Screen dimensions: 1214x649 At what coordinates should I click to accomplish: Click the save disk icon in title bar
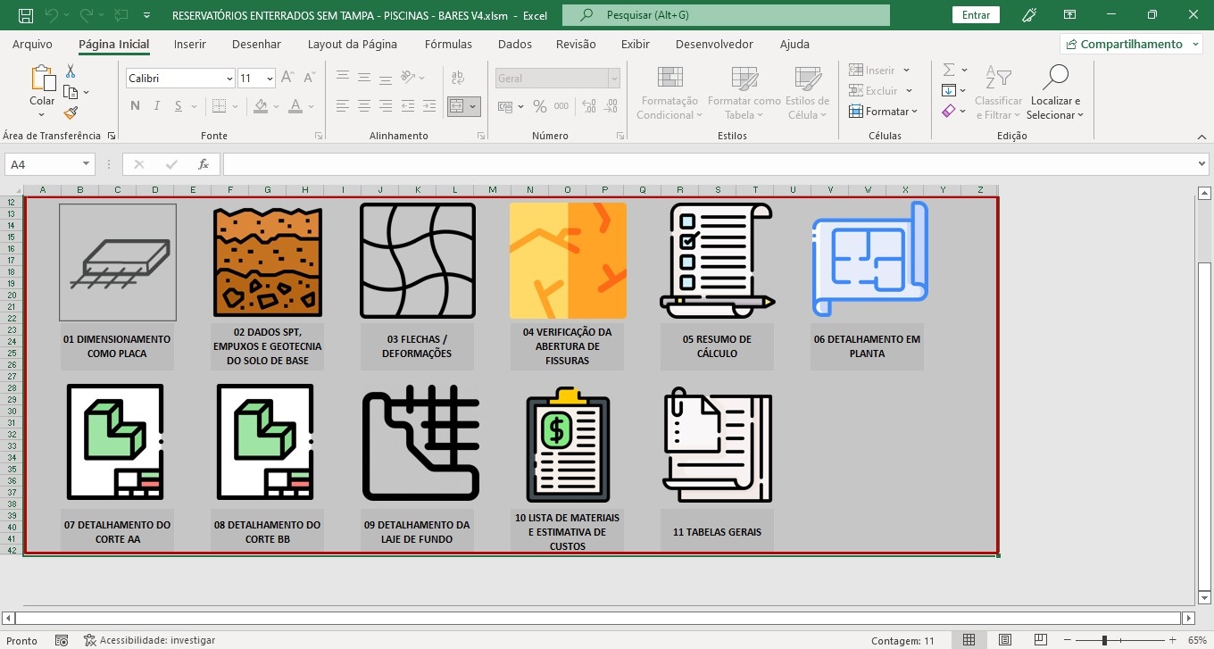(26, 15)
